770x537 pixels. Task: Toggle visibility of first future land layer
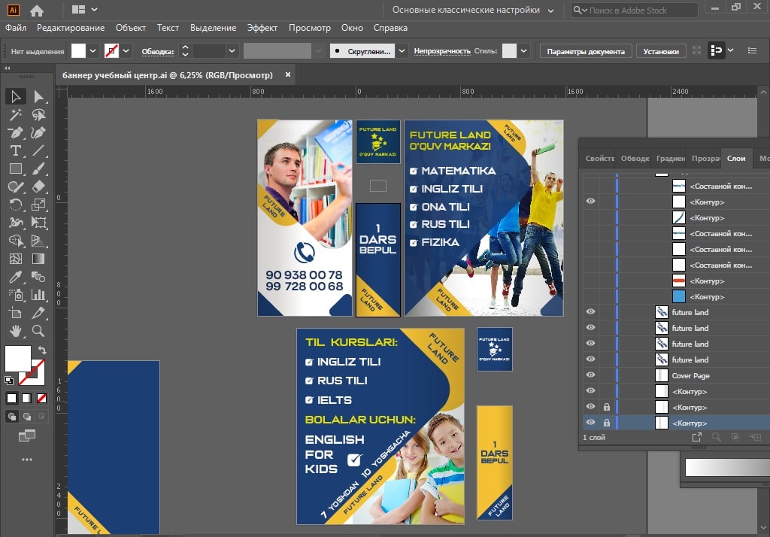coord(590,311)
